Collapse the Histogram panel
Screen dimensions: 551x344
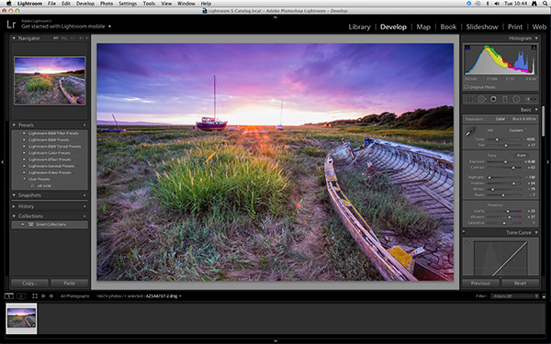point(536,38)
